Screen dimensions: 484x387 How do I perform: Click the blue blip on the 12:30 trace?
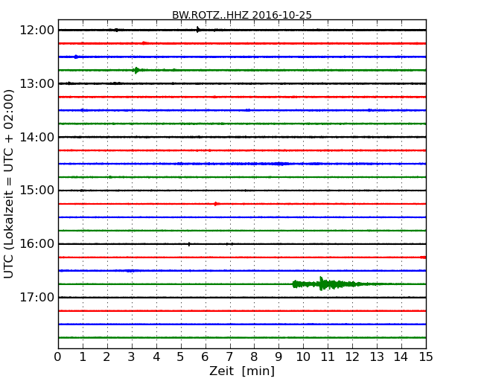pos(76,57)
